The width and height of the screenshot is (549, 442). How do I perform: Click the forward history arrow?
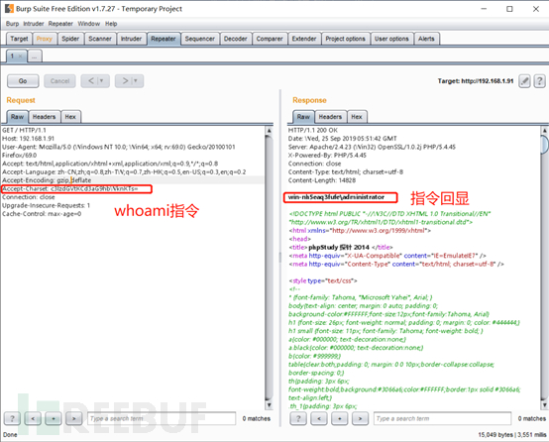pyautogui.click(x=125, y=81)
